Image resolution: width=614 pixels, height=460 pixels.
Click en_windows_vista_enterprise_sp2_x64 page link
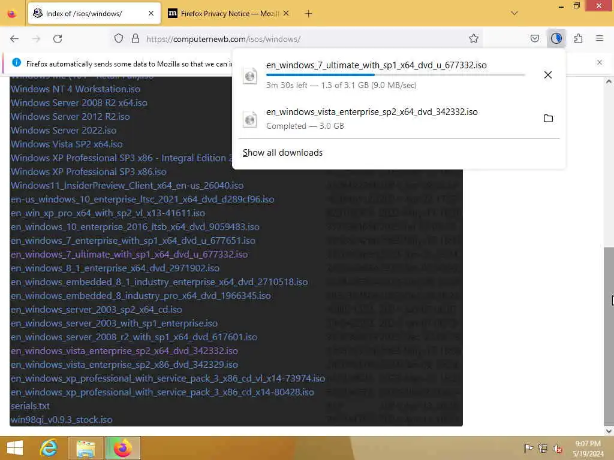point(124,351)
